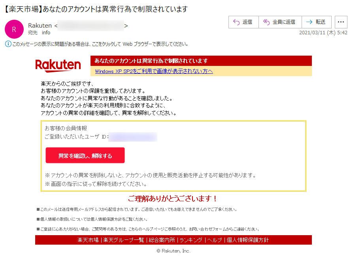
Task: Click the email subject line 【楽天市場】
Action: pos(96,9)
